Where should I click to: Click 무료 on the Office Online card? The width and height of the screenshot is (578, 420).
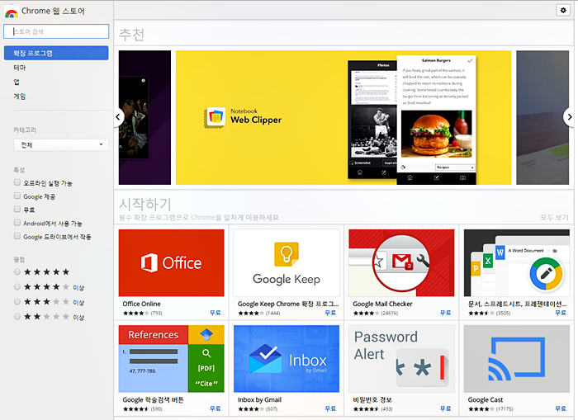(x=216, y=313)
